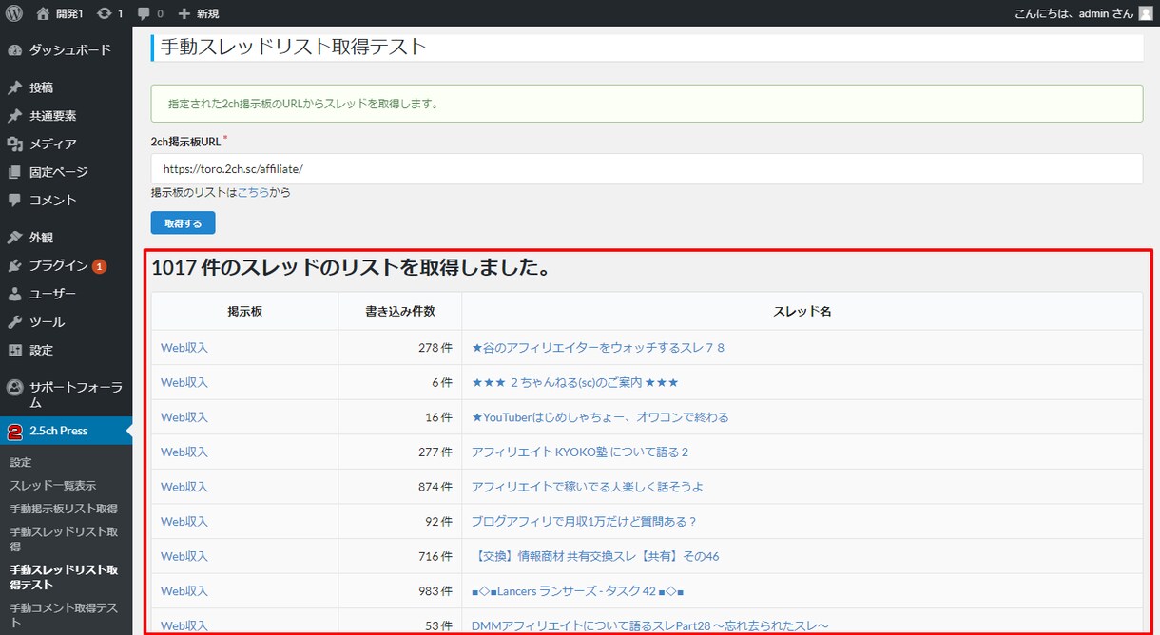Image resolution: width=1160 pixels, height=635 pixels.
Task: Click the 874件 count cell
Action: (x=400, y=487)
